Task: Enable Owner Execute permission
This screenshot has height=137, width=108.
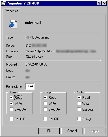Action: click(x=11, y=109)
